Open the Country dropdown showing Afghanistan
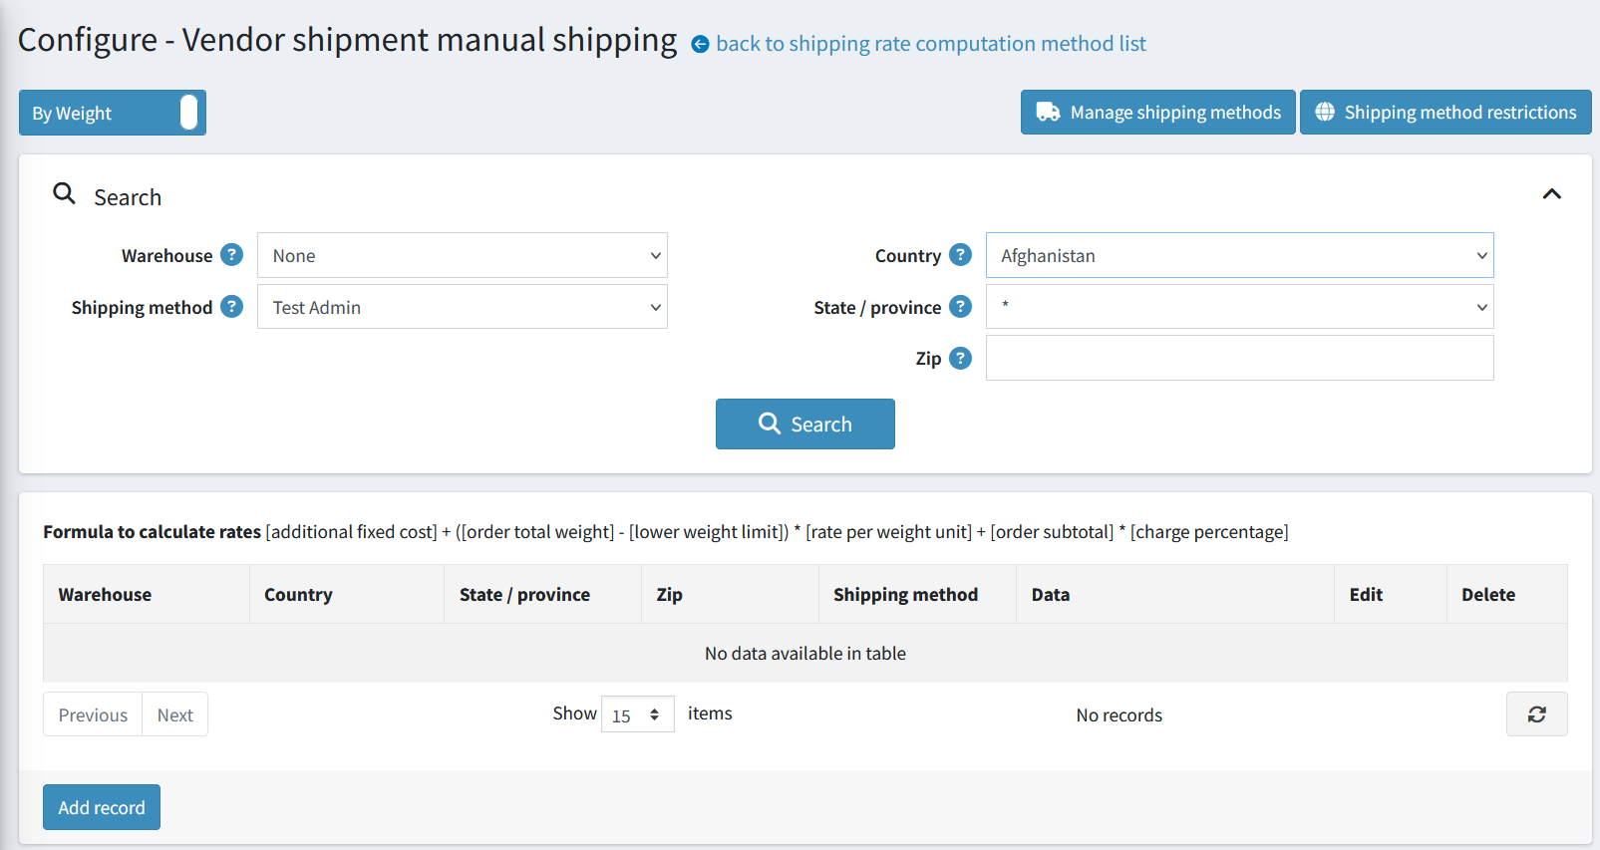 pos(1239,255)
